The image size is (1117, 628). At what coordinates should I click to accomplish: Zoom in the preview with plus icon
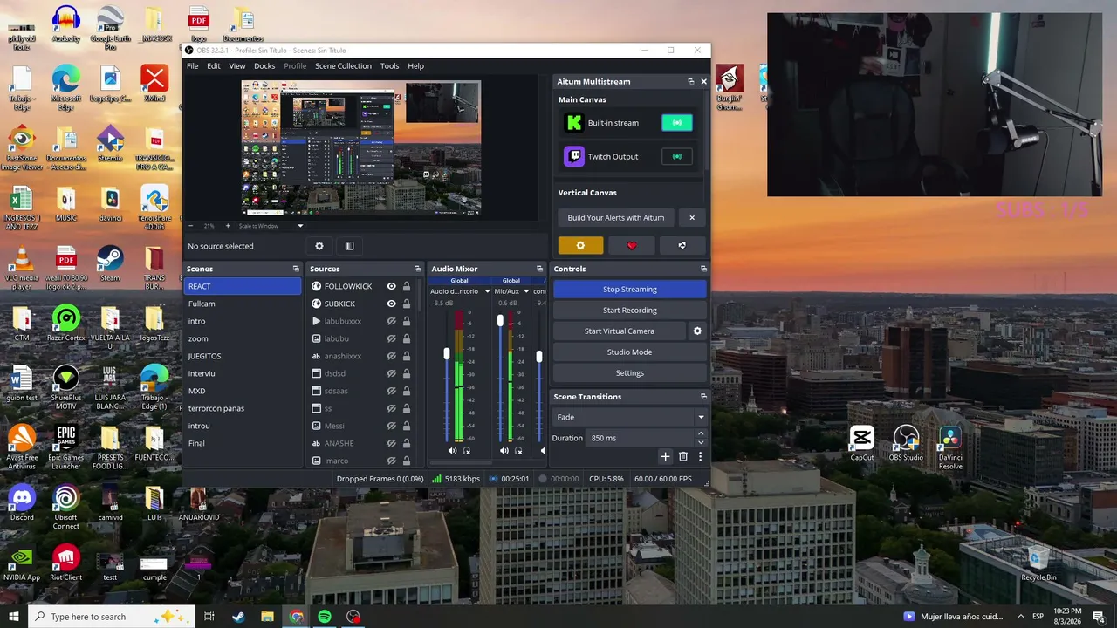(x=227, y=226)
